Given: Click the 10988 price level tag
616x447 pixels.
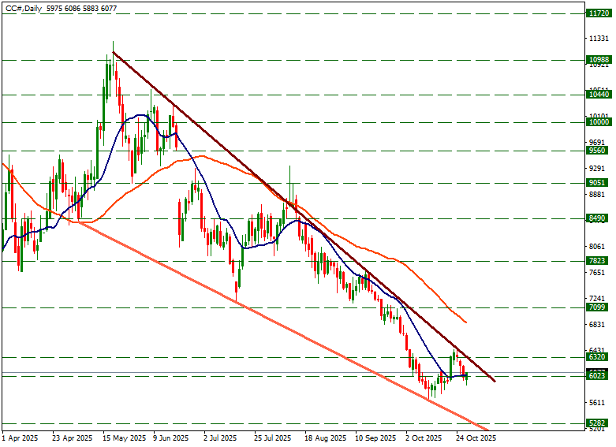Looking at the screenshot, I should coord(598,60).
